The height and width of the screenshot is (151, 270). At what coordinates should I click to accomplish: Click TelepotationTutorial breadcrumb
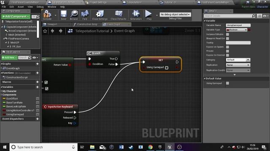click(x=92, y=31)
